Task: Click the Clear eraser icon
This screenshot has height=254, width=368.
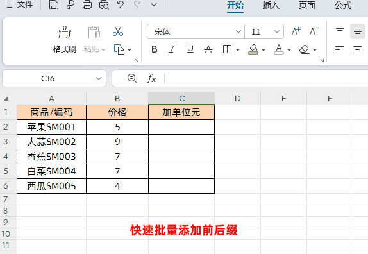Action: coord(305,49)
